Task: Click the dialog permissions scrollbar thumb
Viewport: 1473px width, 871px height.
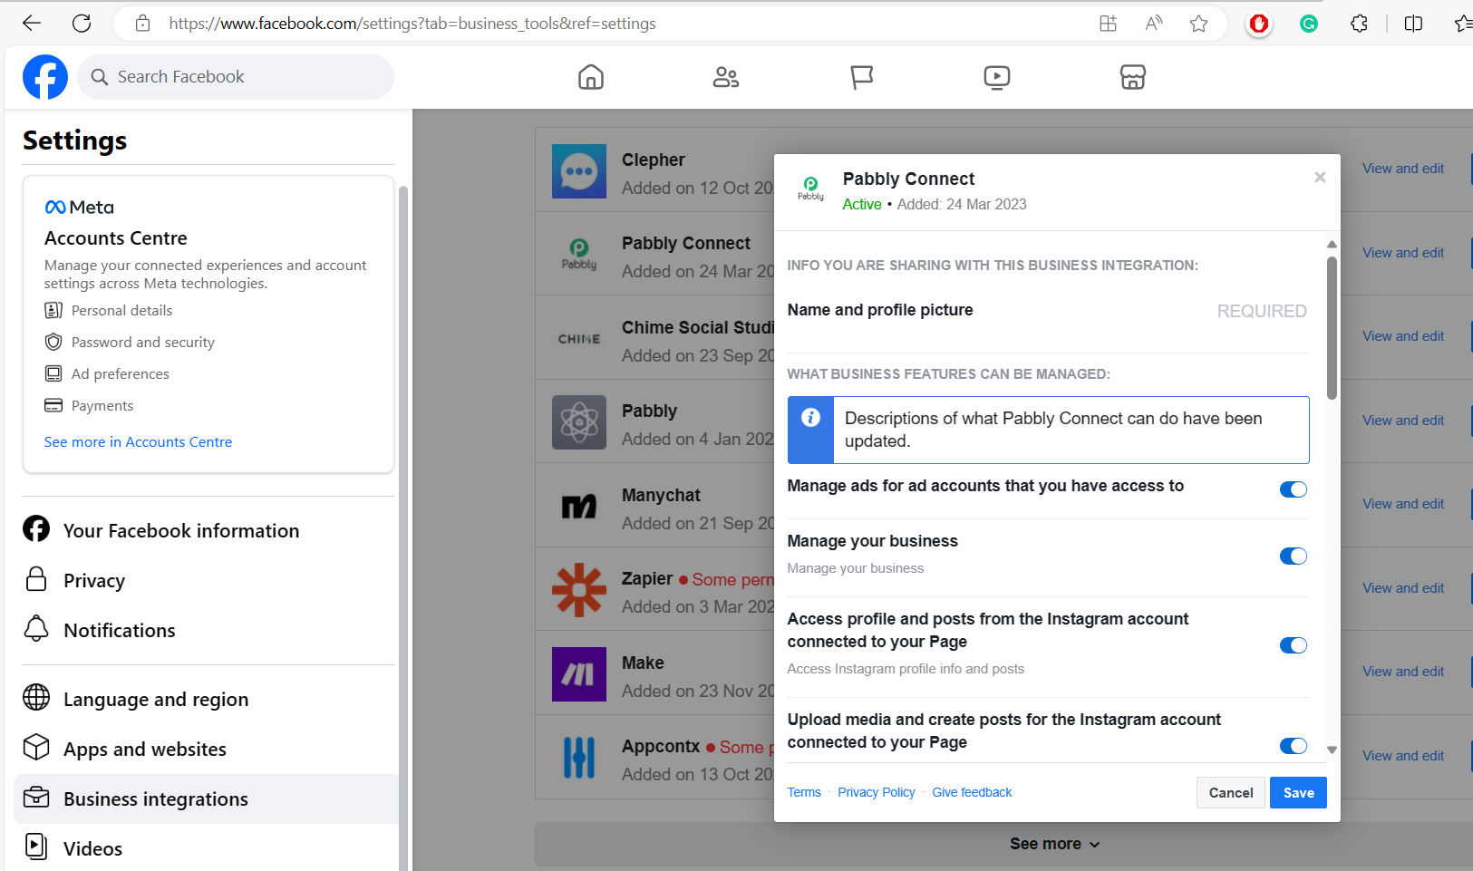Action: 1332,328
